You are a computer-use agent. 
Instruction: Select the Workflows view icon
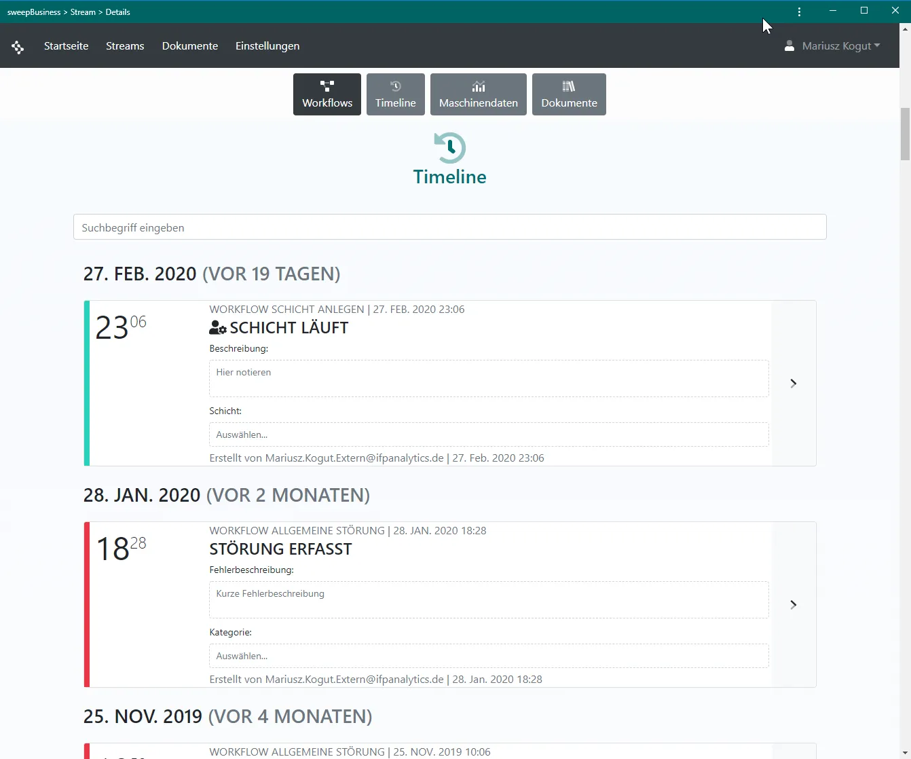coord(327,86)
